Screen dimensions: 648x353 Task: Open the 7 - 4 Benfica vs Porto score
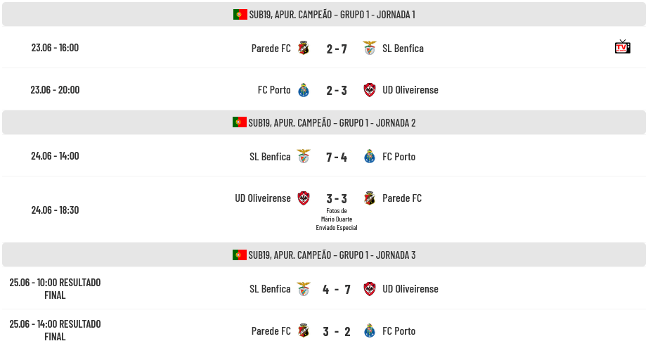pos(337,157)
